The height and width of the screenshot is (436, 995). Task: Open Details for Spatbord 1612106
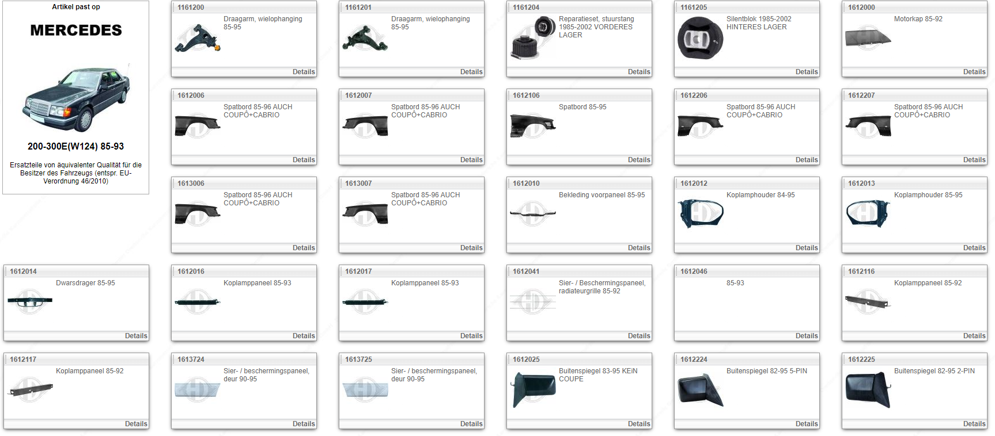(639, 160)
